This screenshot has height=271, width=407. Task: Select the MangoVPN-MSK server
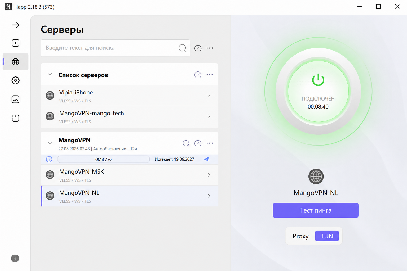tap(129, 175)
